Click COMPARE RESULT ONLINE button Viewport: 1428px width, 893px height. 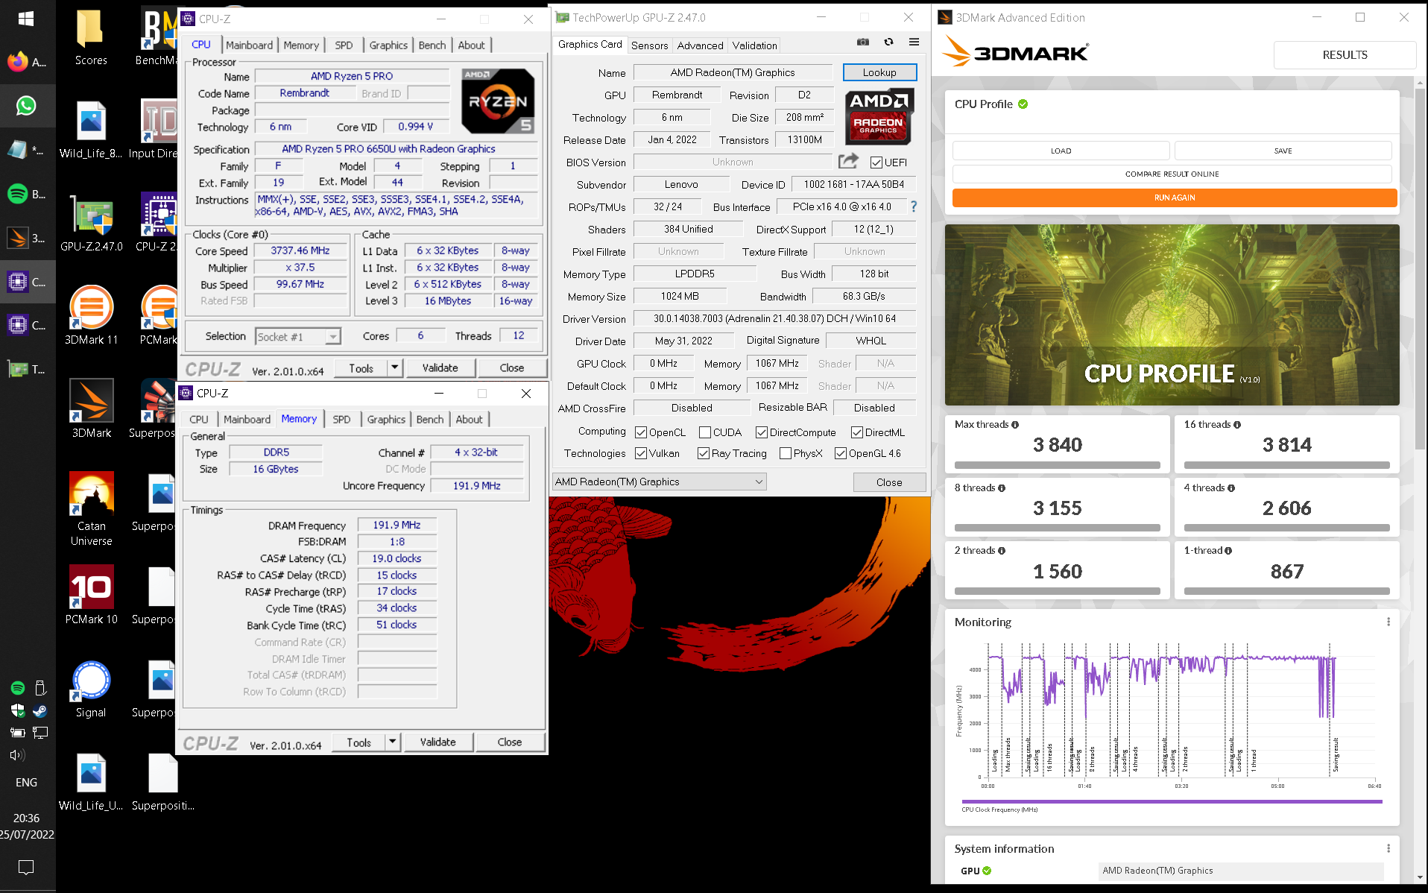[1172, 174]
